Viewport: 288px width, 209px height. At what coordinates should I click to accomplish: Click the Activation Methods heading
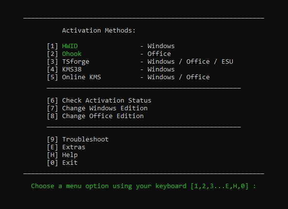(99, 30)
